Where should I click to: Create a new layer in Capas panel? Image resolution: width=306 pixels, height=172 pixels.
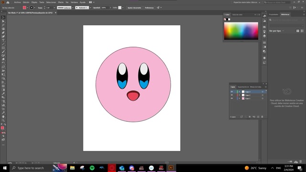point(258,117)
